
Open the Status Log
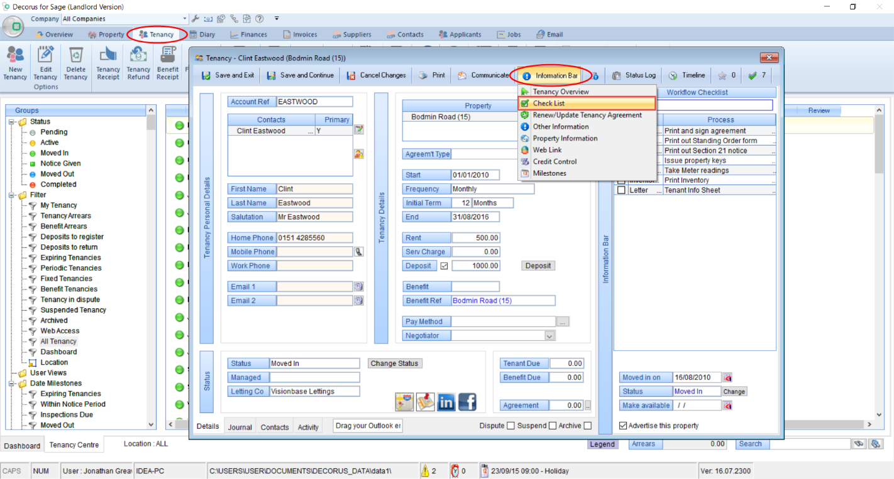click(x=634, y=75)
